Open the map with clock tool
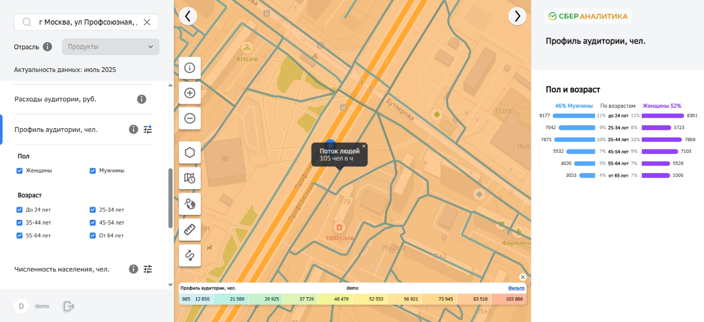Viewport: 704px width, 322px height. 190,178
